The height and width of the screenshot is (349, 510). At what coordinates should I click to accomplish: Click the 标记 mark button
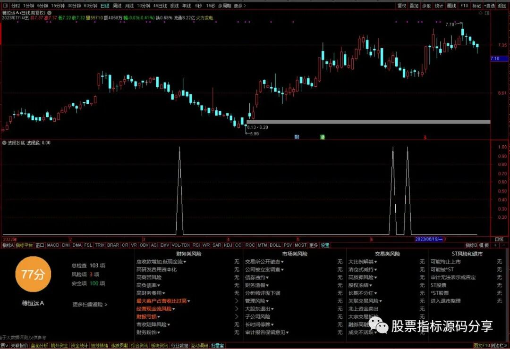tap(476, 6)
